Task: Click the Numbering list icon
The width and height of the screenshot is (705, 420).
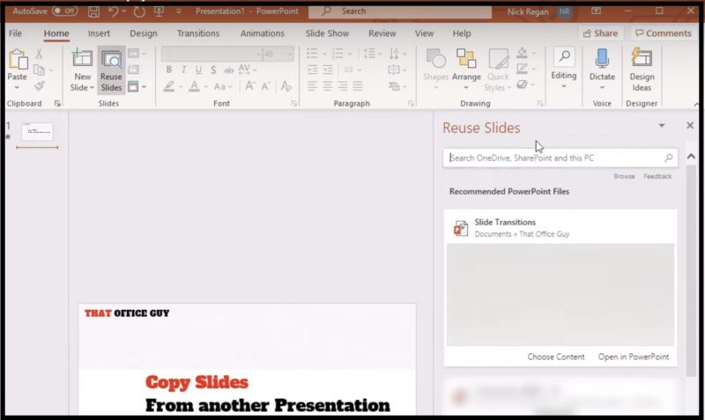Action: (x=338, y=54)
